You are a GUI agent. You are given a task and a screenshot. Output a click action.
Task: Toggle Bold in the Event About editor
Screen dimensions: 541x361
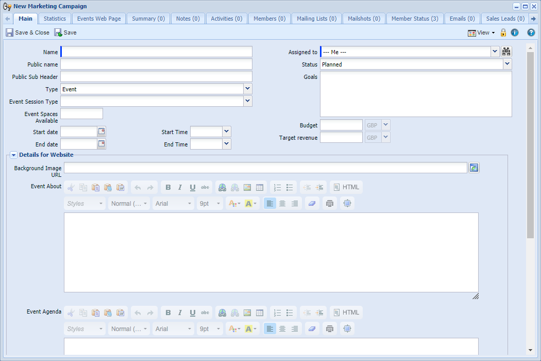click(168, 187)
